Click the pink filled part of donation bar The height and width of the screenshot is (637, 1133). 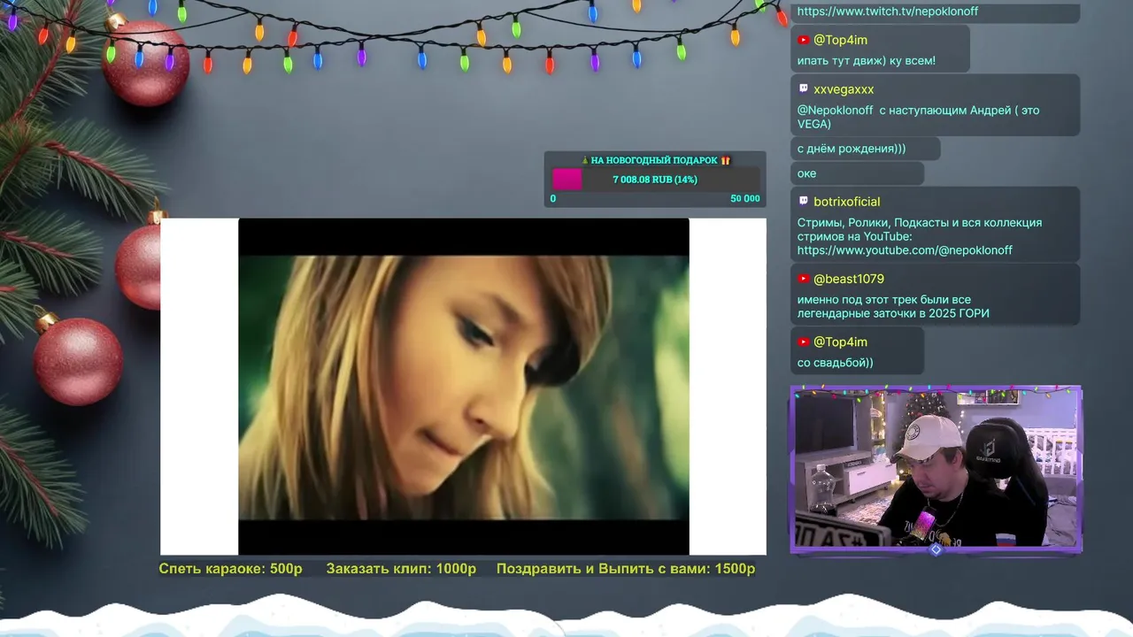click(x=566, y=180)
